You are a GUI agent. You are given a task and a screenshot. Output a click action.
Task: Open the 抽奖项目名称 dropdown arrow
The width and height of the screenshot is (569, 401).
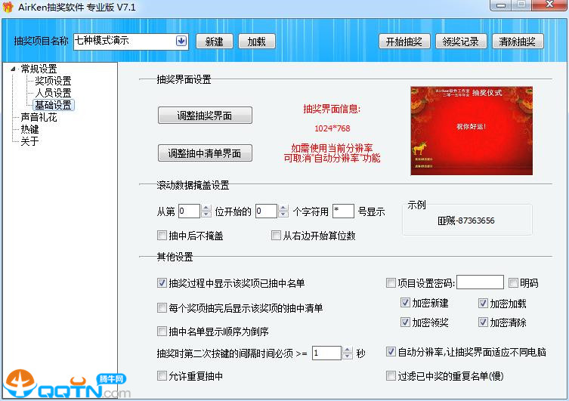pyautogui.click(x=181, y=41)
